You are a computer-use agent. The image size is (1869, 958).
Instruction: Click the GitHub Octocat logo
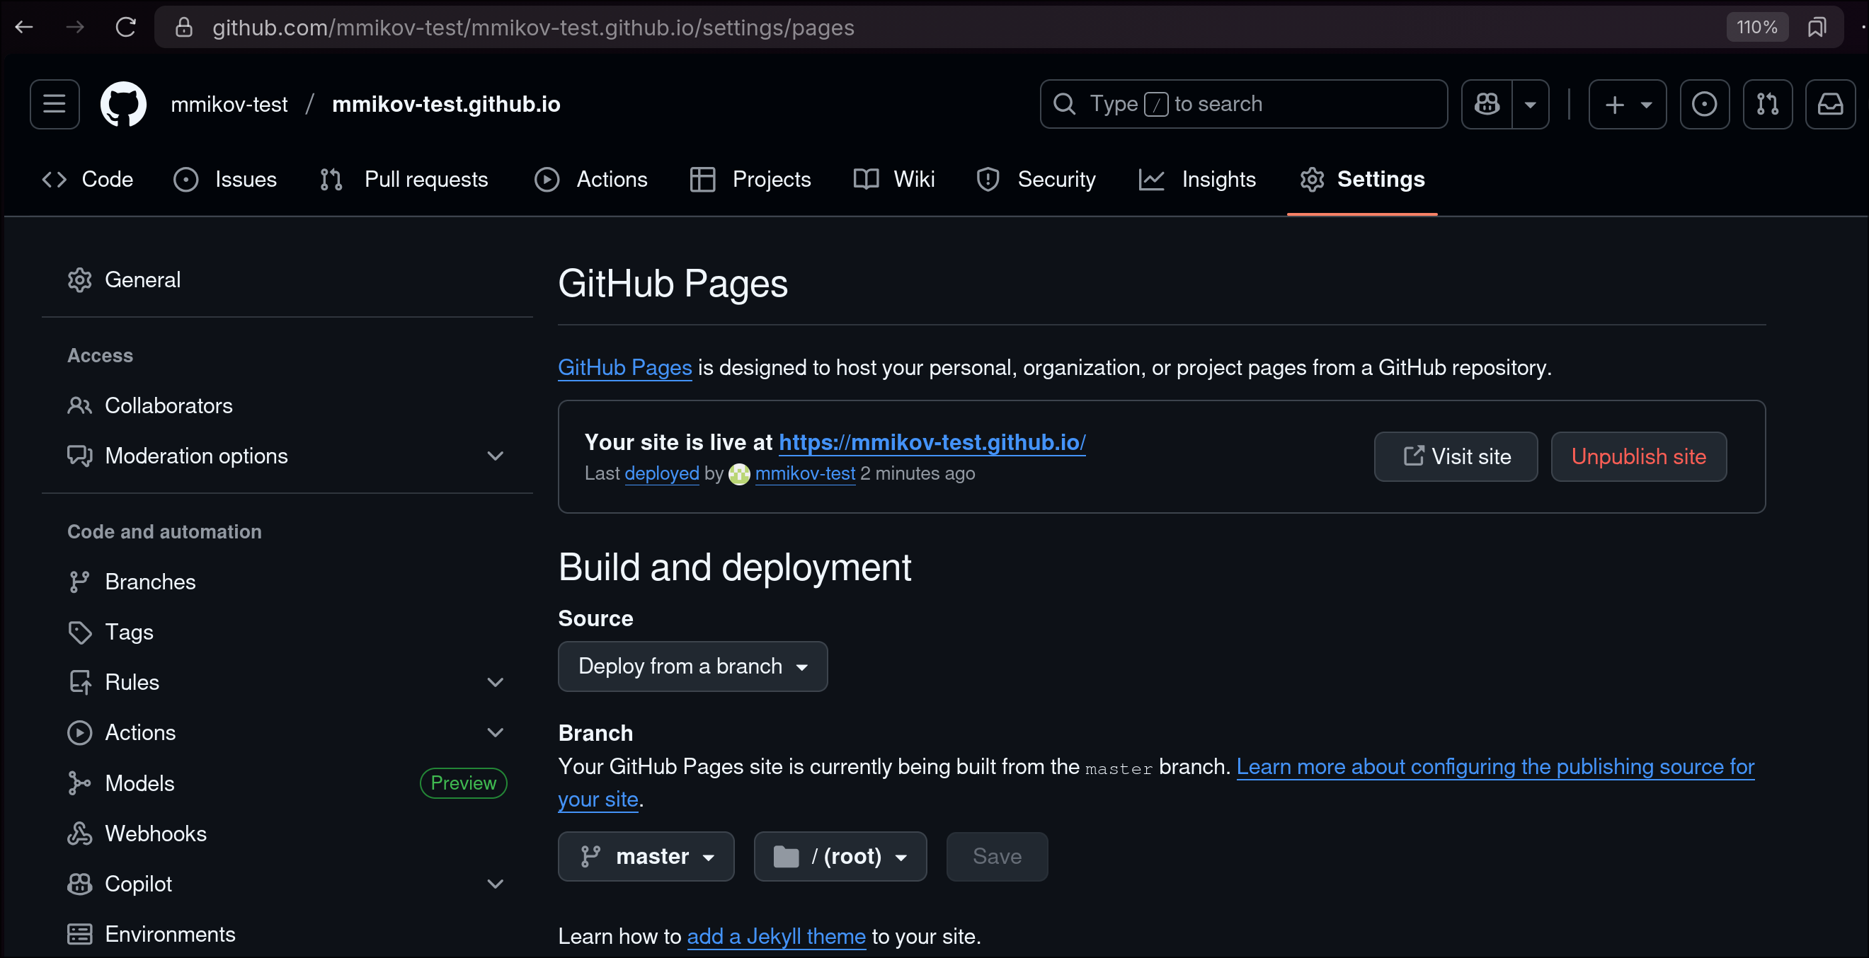123,105
